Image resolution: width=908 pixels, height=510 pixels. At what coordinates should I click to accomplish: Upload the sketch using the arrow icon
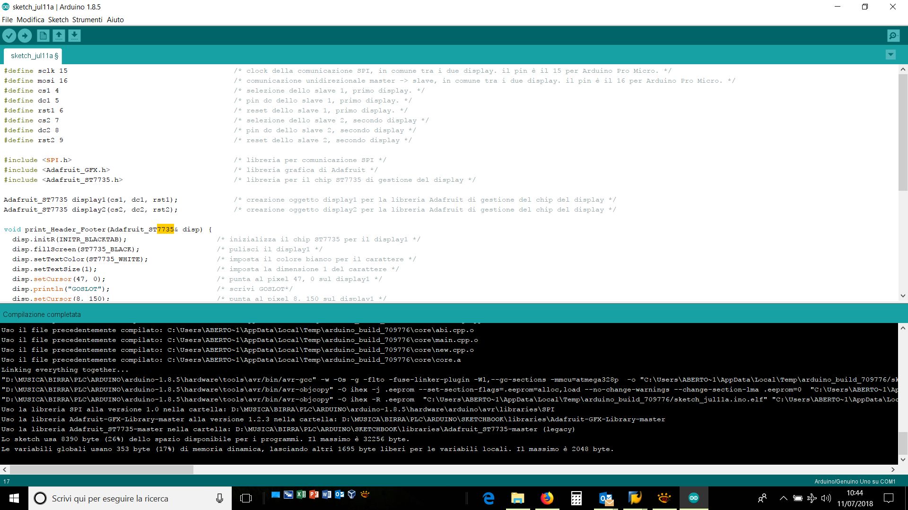coord(25,35)
